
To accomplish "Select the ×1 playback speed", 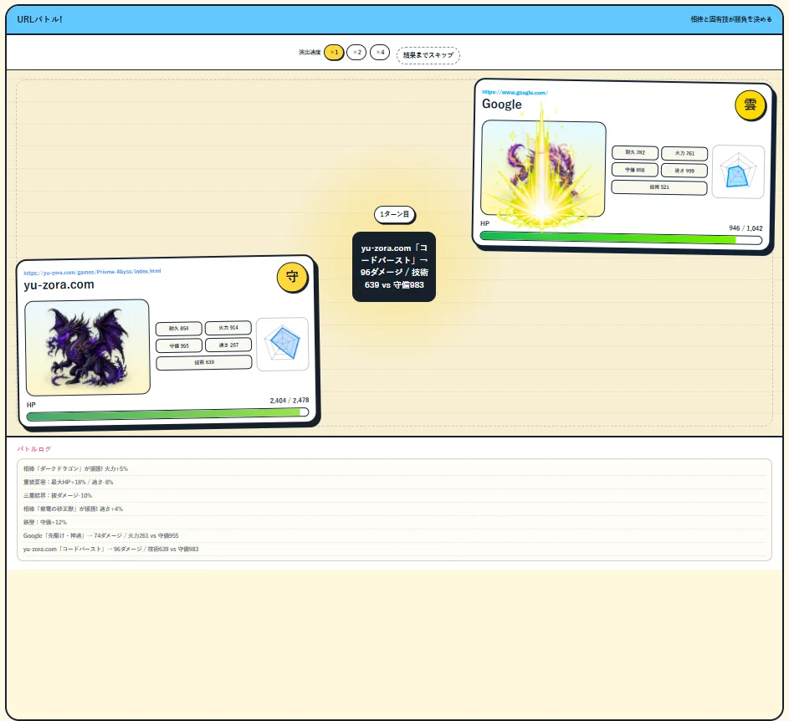I will tap(334, 53).
